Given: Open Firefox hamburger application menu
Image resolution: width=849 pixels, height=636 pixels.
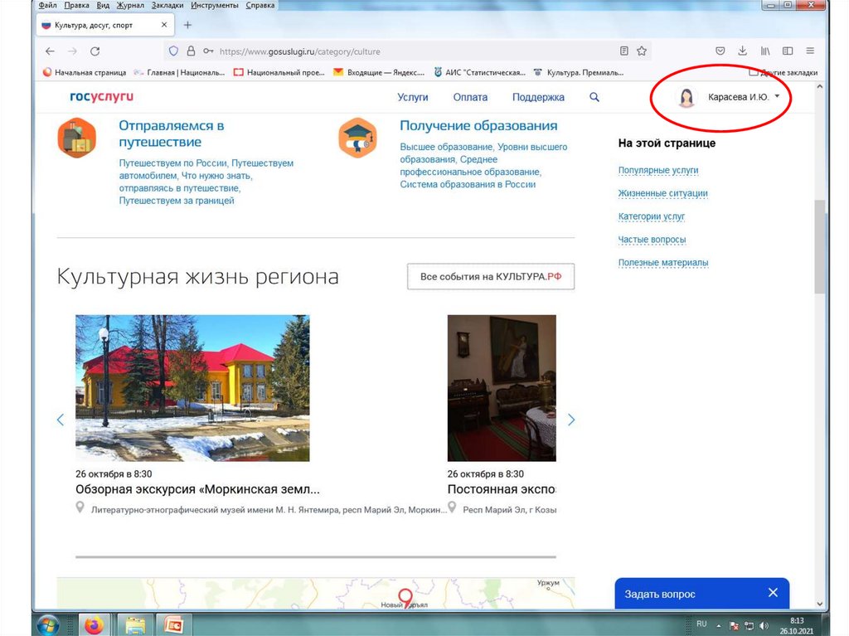Looking at the screenshot, I should coord(810,51).
